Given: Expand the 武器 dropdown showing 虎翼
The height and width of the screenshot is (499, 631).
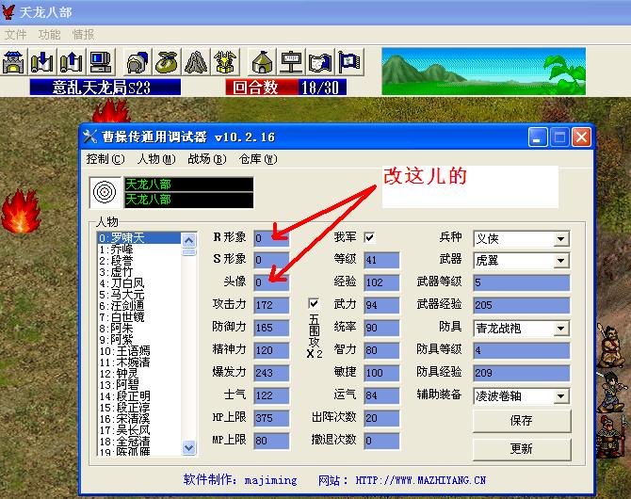Looking at the screenshot, I should [x=519, y=260].
